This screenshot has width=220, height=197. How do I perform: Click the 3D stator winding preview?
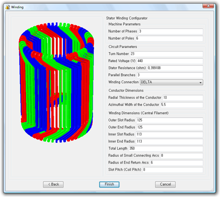tap(56, 83)
